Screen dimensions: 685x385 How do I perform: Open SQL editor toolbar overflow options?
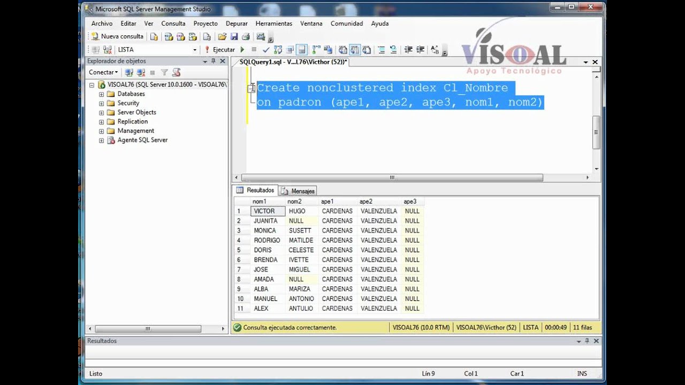pyautogui.click(x=444, y=51)
